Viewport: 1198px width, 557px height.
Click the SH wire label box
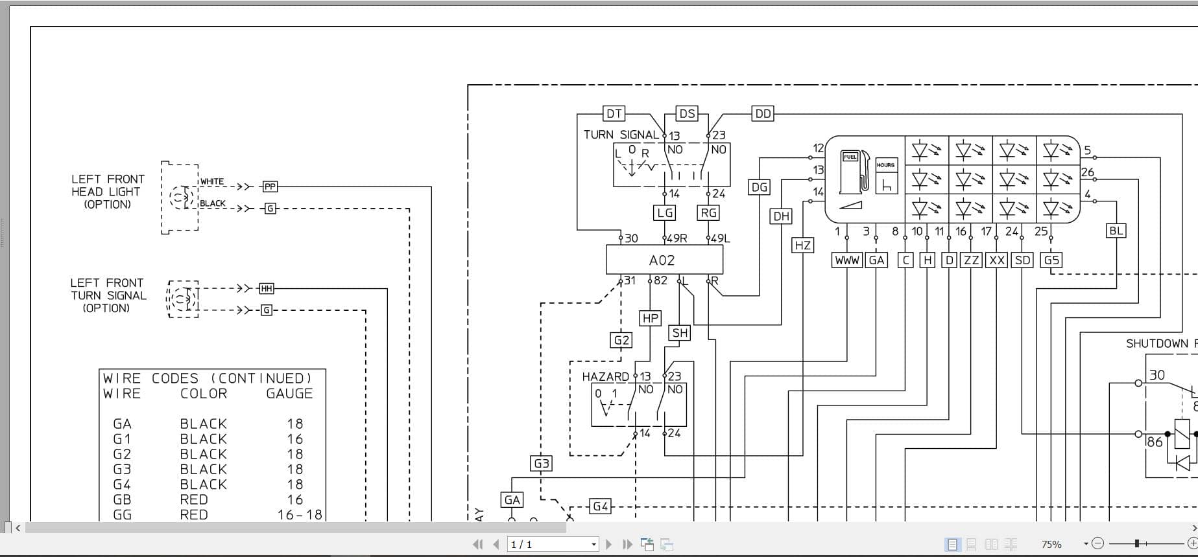click(680, 333)
